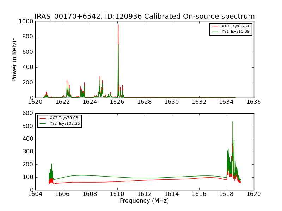Click the Frequency (MHz) axis label

(145, 200)
